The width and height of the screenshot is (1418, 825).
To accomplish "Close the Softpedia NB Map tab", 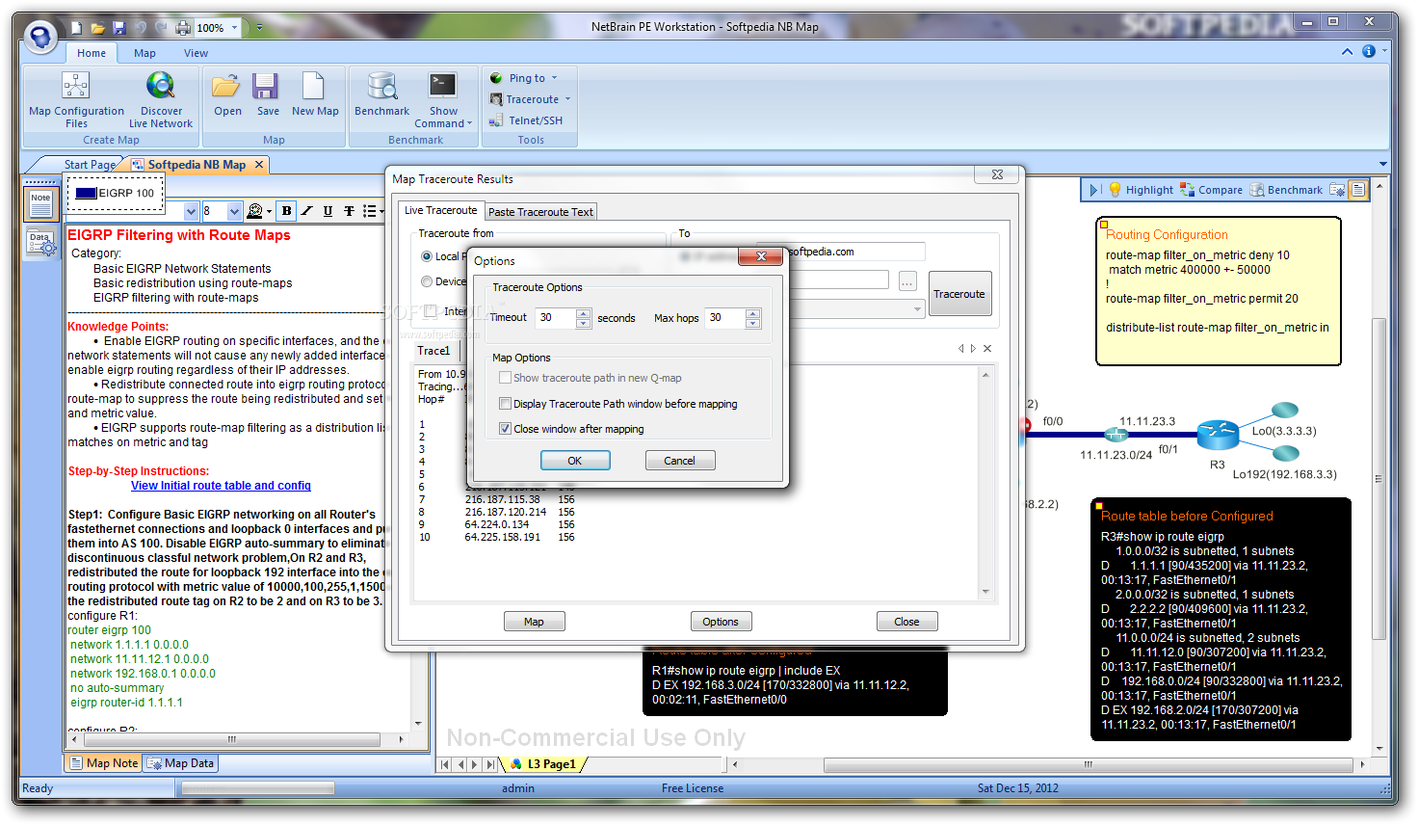I will [x=258, y=165].
